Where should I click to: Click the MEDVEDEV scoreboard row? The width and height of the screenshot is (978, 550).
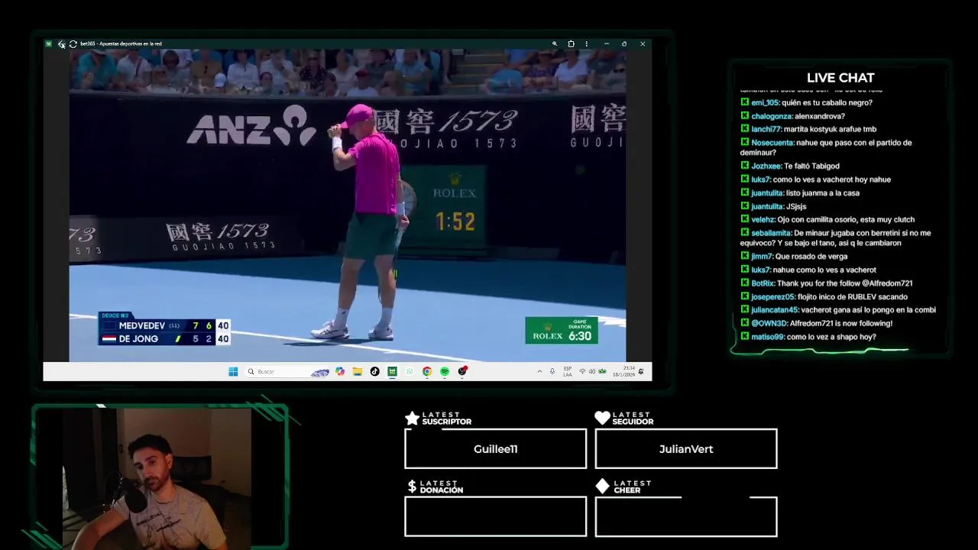(x=164, y=325)
